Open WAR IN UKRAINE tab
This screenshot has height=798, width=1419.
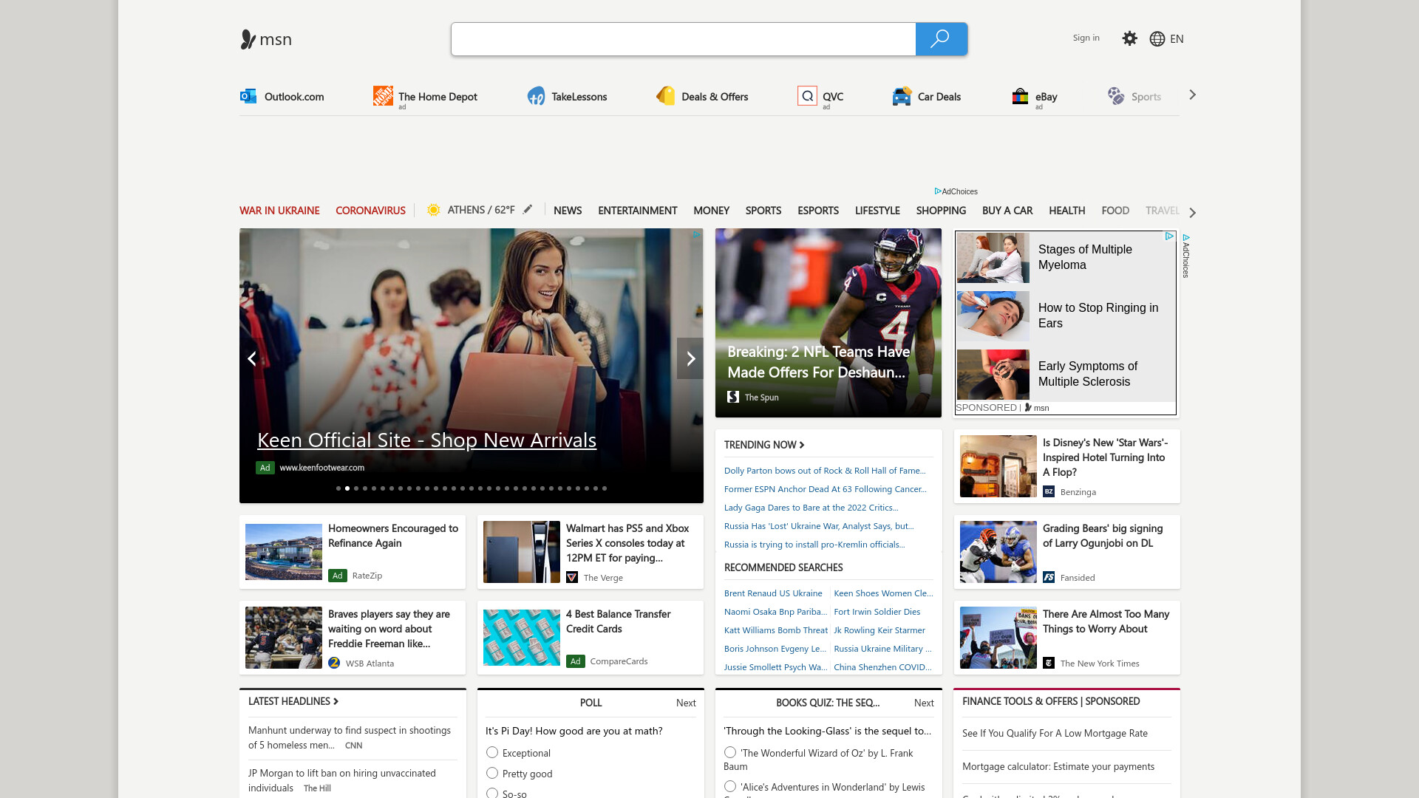[x=279, y=211]
